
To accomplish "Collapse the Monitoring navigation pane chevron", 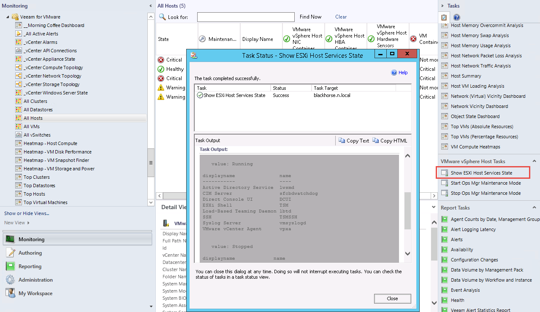I will pos(151,6).
